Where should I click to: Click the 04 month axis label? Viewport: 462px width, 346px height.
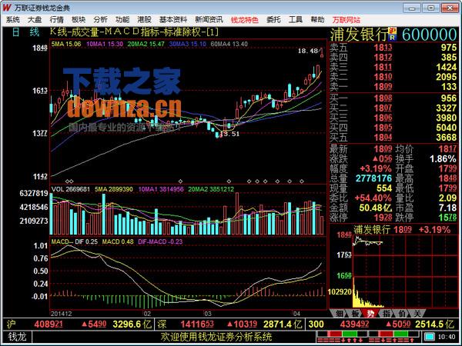point(296,313)
